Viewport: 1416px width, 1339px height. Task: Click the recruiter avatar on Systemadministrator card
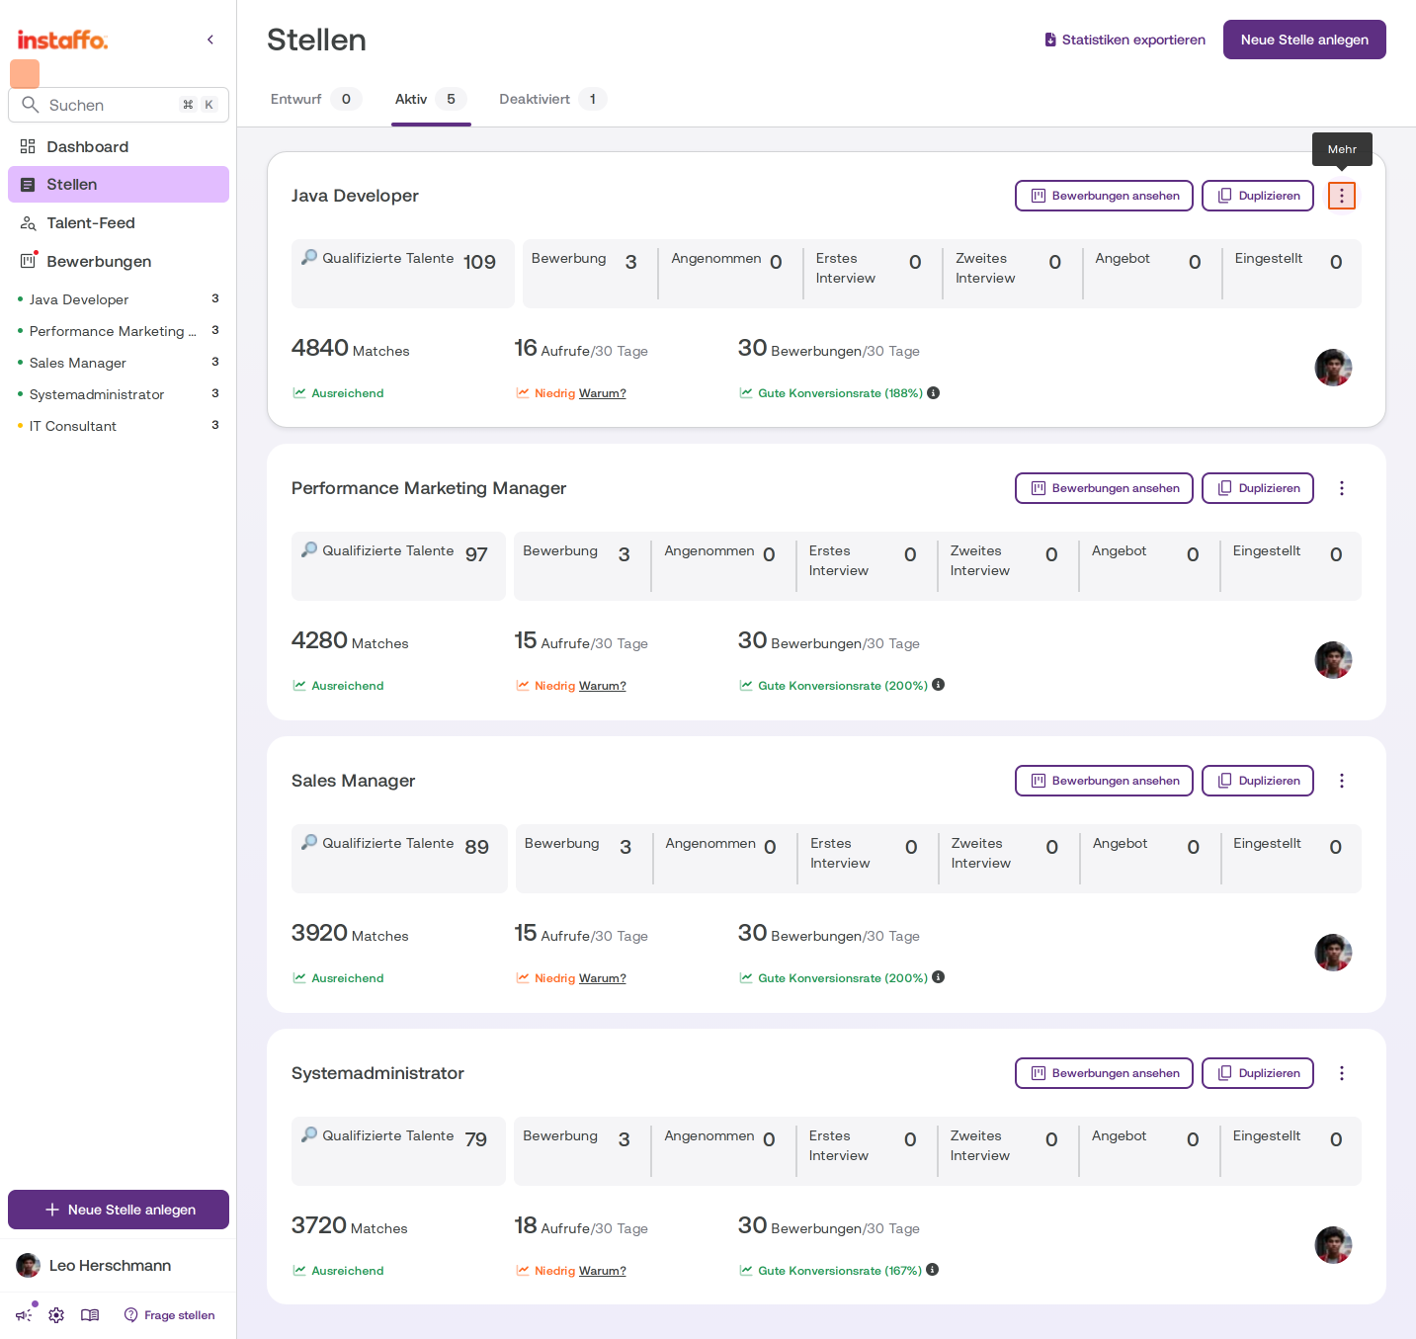pyautogui.click(x=1333, y=1245)
